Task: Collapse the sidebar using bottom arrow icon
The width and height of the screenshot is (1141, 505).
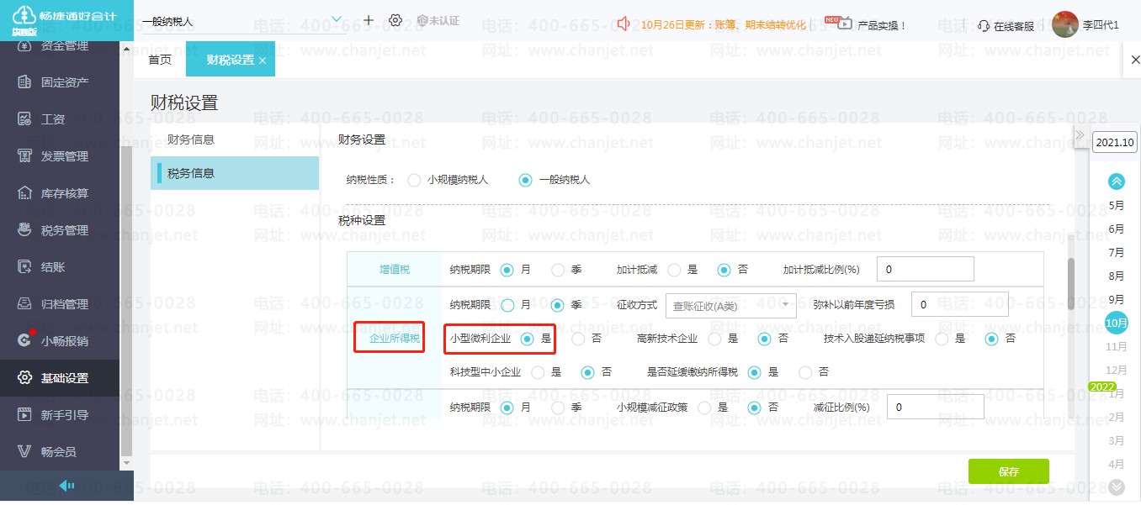Action: [66, 486]
